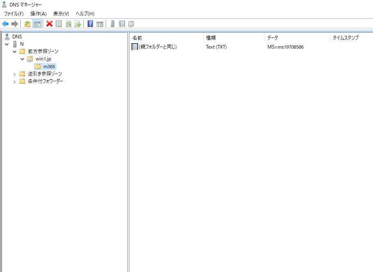Select server N in the tree
Image resolution: width=373 pixels, height=272 pixels.
click(x=22, y=44)
